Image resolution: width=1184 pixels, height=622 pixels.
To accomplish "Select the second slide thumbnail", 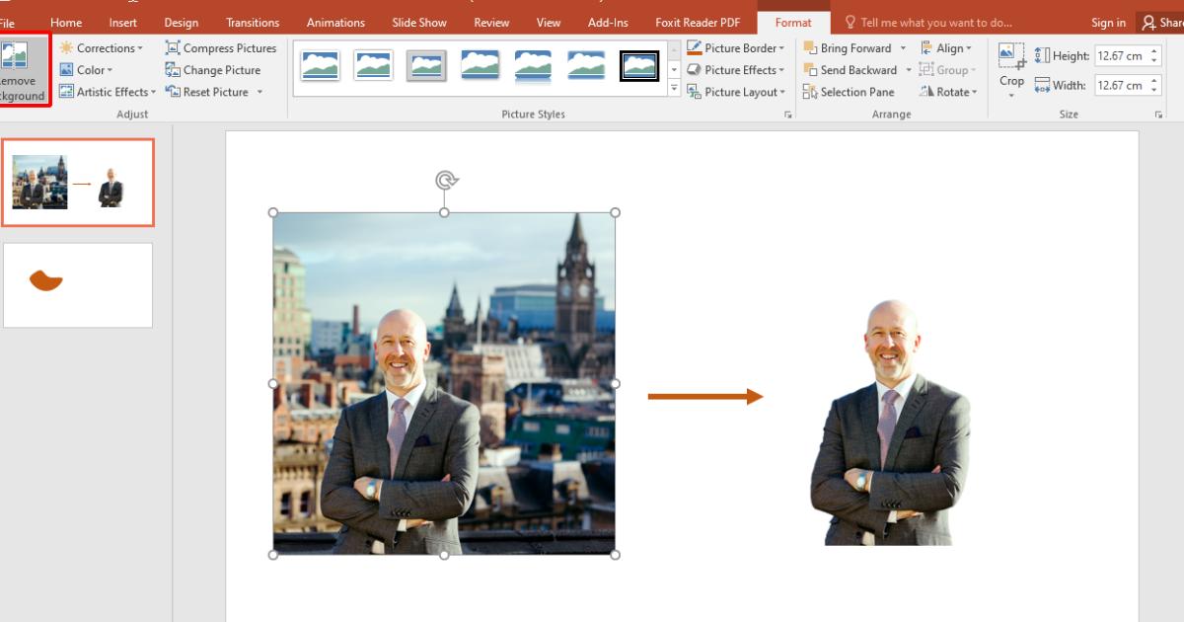I will tap(78, 284).
